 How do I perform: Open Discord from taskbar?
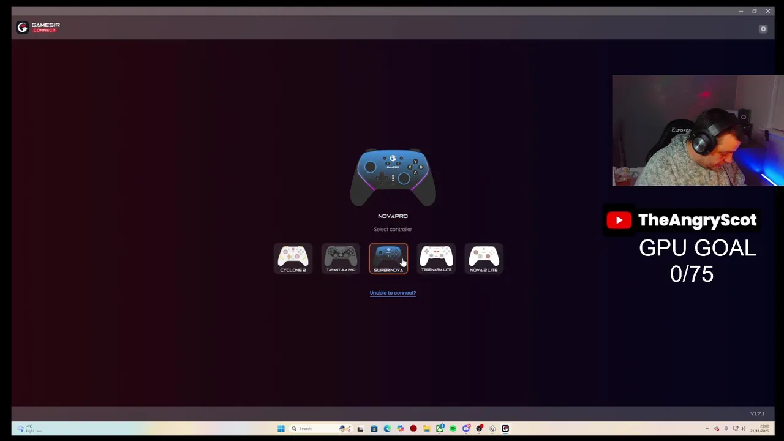466,429
